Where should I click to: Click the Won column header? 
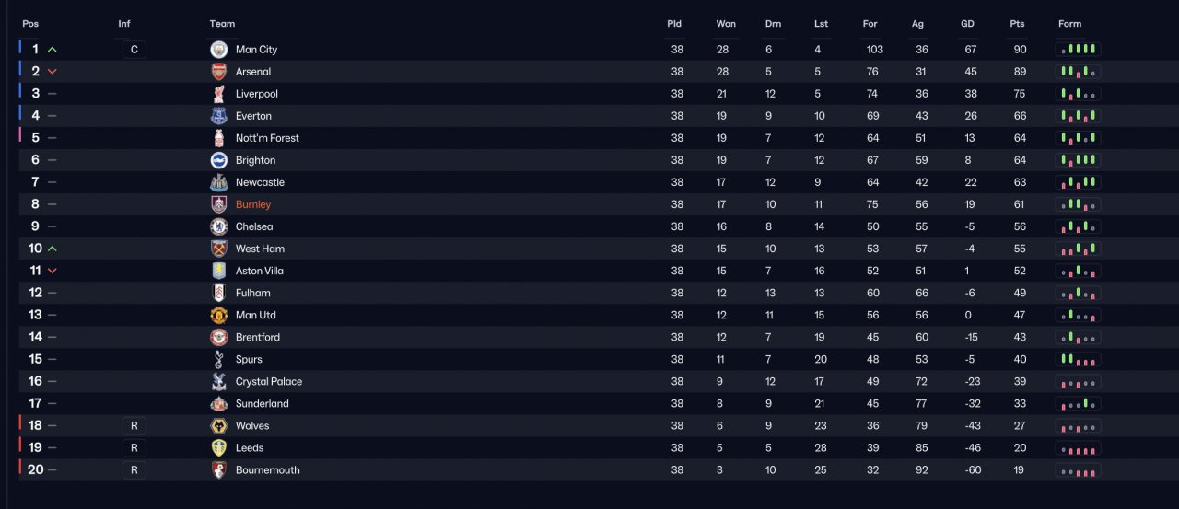(726, 24)
